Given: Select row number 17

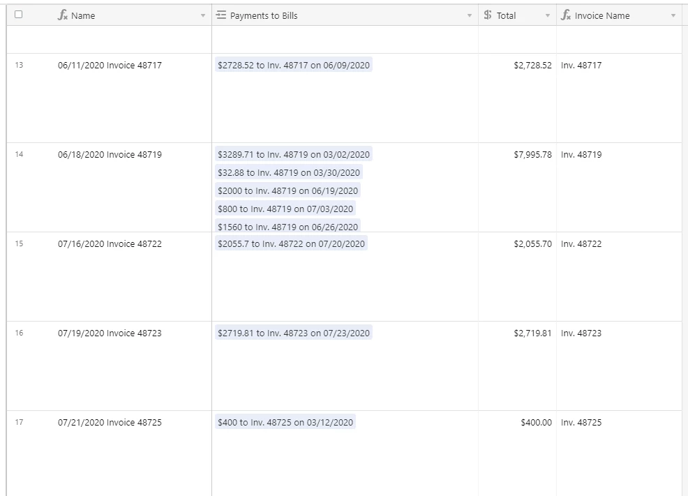Looking at the screenshot, I should [19, 422].
